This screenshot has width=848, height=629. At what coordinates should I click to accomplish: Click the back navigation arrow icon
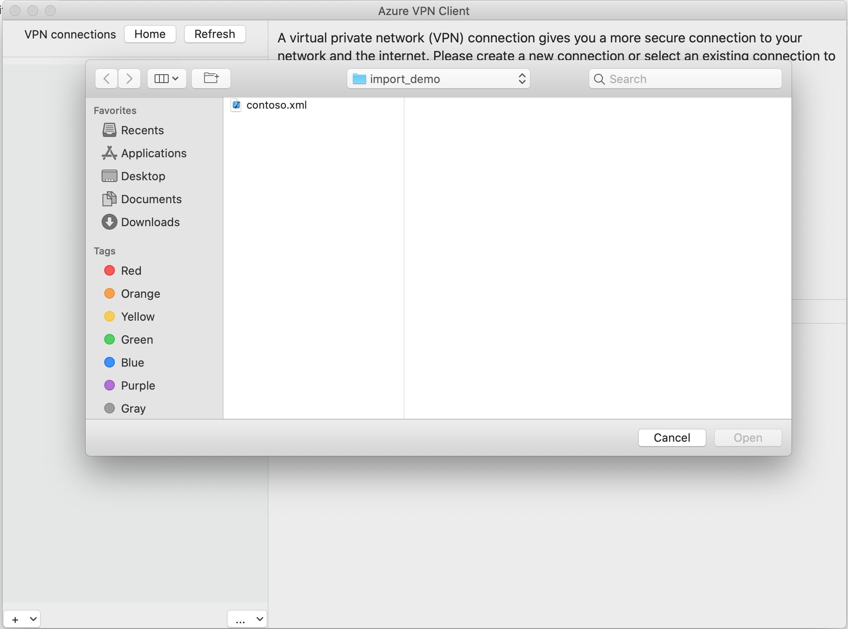click(x=106, y=77)
